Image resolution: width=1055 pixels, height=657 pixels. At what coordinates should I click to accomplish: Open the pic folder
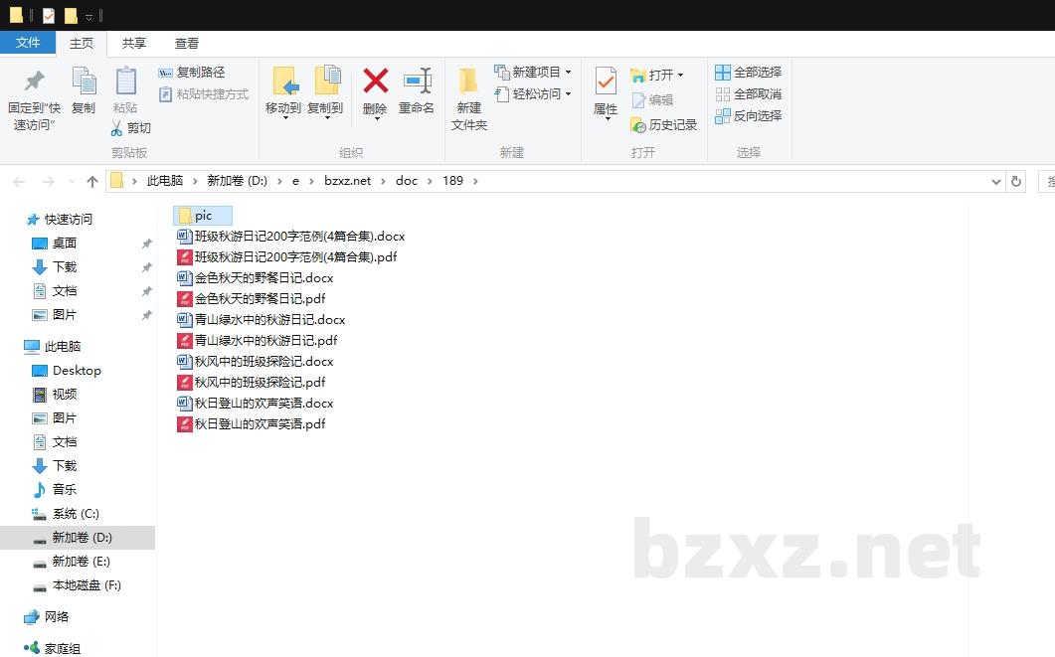click(x=203, y=216)
